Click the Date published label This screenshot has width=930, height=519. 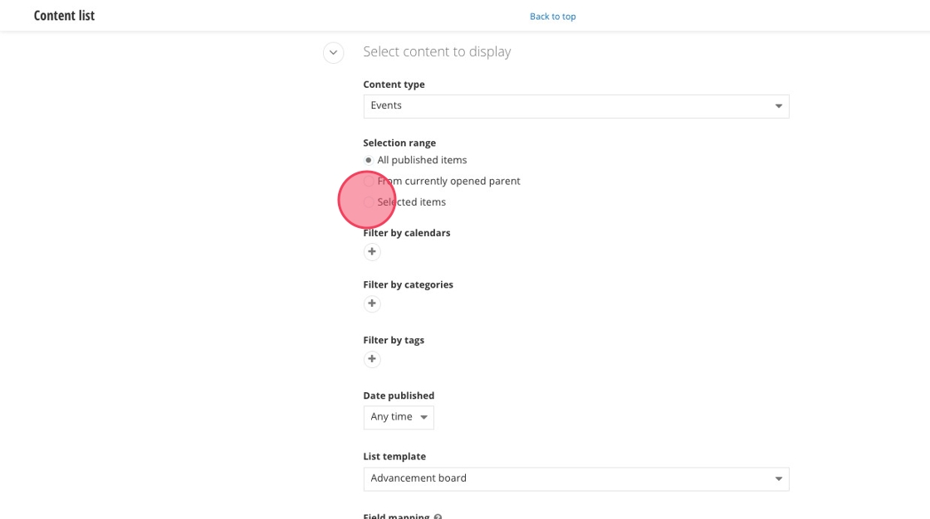[x=399, y=395]
